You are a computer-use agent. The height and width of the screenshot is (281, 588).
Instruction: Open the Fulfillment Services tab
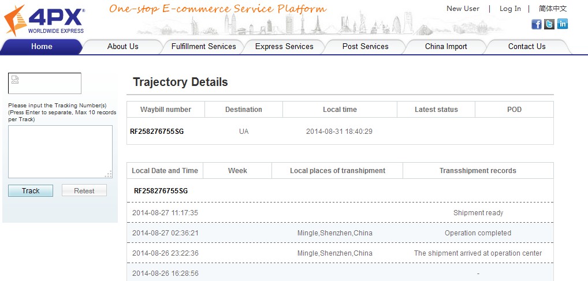coord(203,47)
